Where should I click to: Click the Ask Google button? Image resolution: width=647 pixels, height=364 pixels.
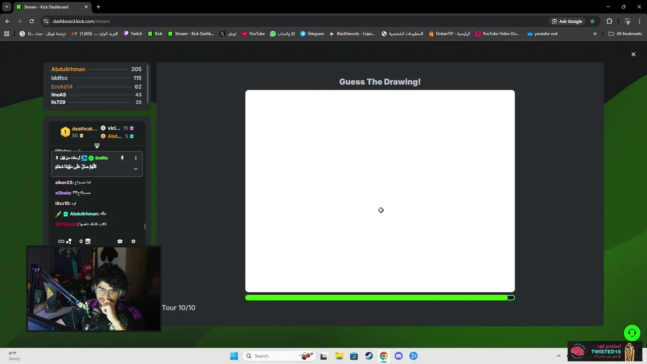click(567, 21)
